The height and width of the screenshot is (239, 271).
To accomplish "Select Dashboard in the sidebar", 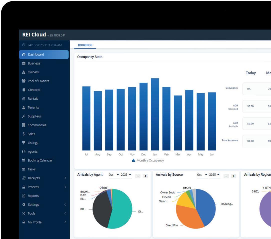I will [44, 55].
